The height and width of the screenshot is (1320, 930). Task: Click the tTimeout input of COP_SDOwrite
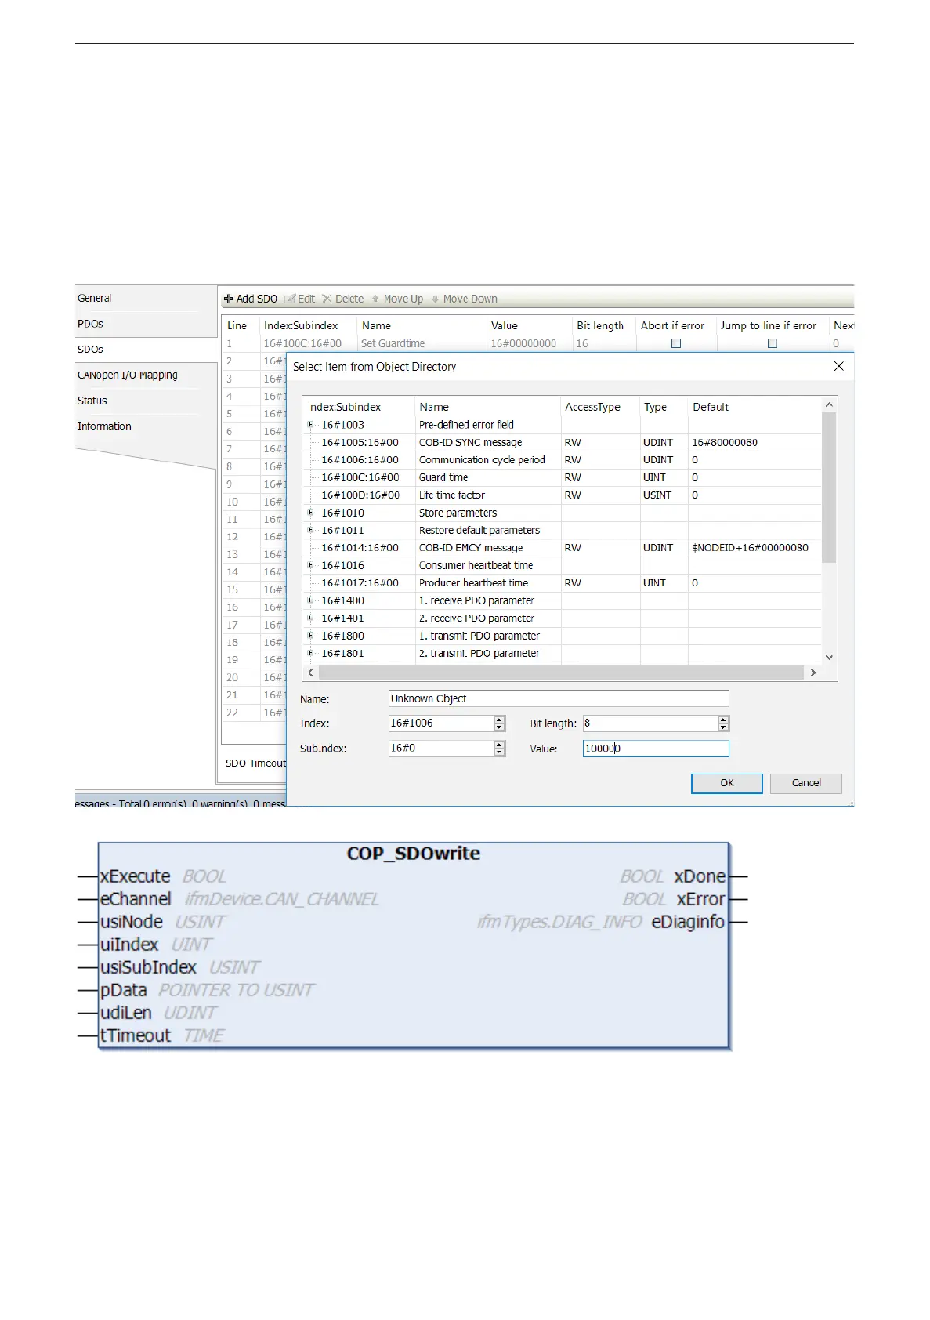pos(135,1035)
